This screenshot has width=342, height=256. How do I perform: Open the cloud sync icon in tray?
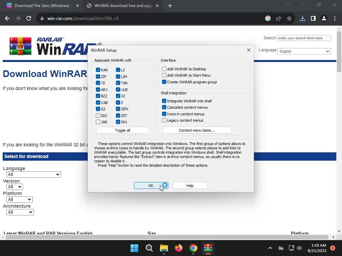coord(281,248)
